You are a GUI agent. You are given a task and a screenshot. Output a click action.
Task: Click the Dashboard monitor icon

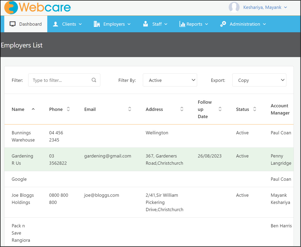point(13,24)
